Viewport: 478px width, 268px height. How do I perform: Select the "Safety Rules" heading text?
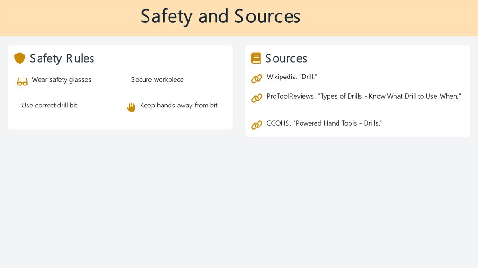pos(62,58)
